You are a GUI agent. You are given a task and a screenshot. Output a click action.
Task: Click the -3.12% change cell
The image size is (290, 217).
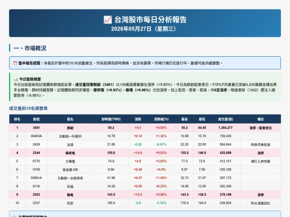tap(161, 203)
